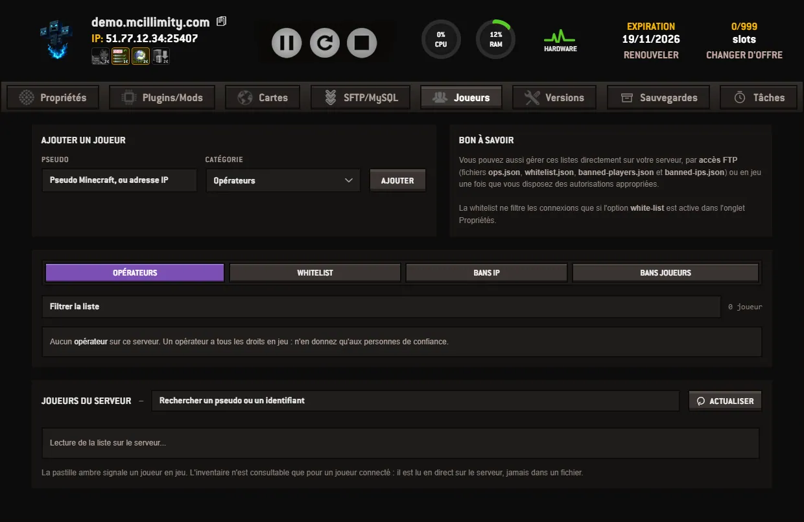Open the green Hardware monitor icon

(560, 40)
